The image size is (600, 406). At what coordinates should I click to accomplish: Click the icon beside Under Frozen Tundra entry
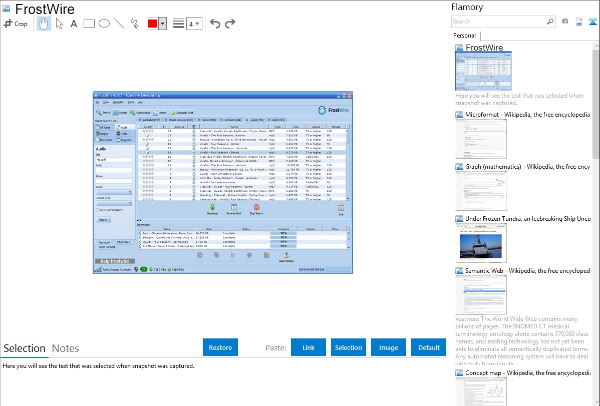[459, 219]
